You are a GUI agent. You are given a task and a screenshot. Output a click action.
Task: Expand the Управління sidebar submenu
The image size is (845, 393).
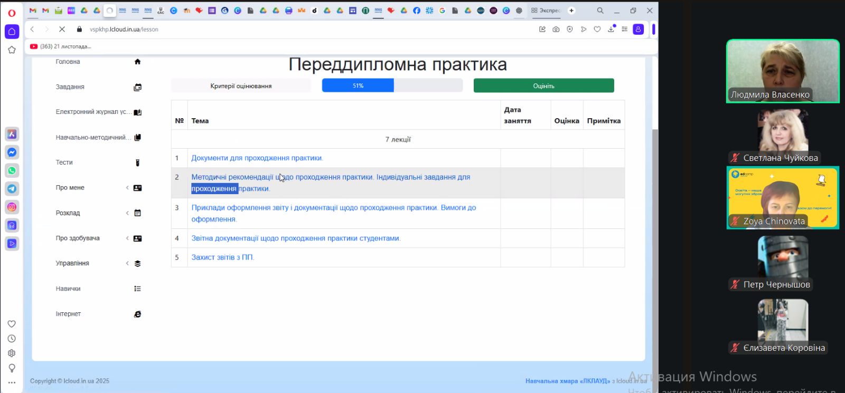point(127,263)
